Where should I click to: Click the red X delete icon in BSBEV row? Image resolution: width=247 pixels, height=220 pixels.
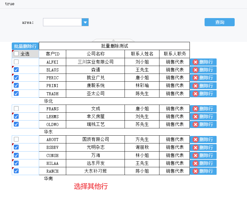click(196, 148)
